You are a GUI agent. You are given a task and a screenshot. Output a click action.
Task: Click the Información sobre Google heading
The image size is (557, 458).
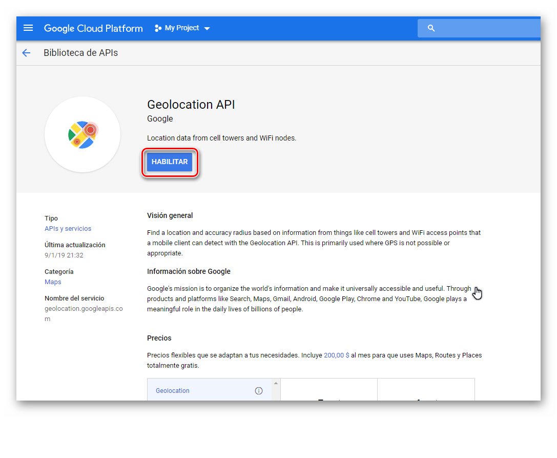click(189, 271)
